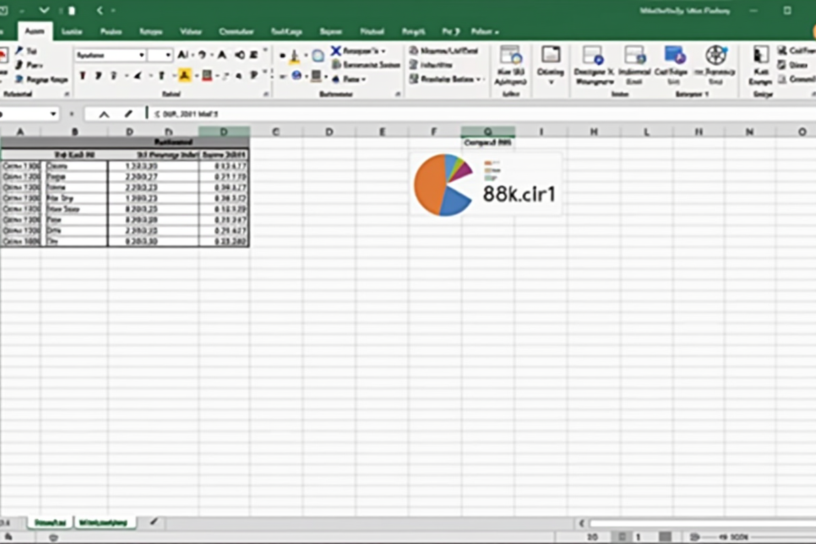Open the title bar quick access down chevron

44,10
